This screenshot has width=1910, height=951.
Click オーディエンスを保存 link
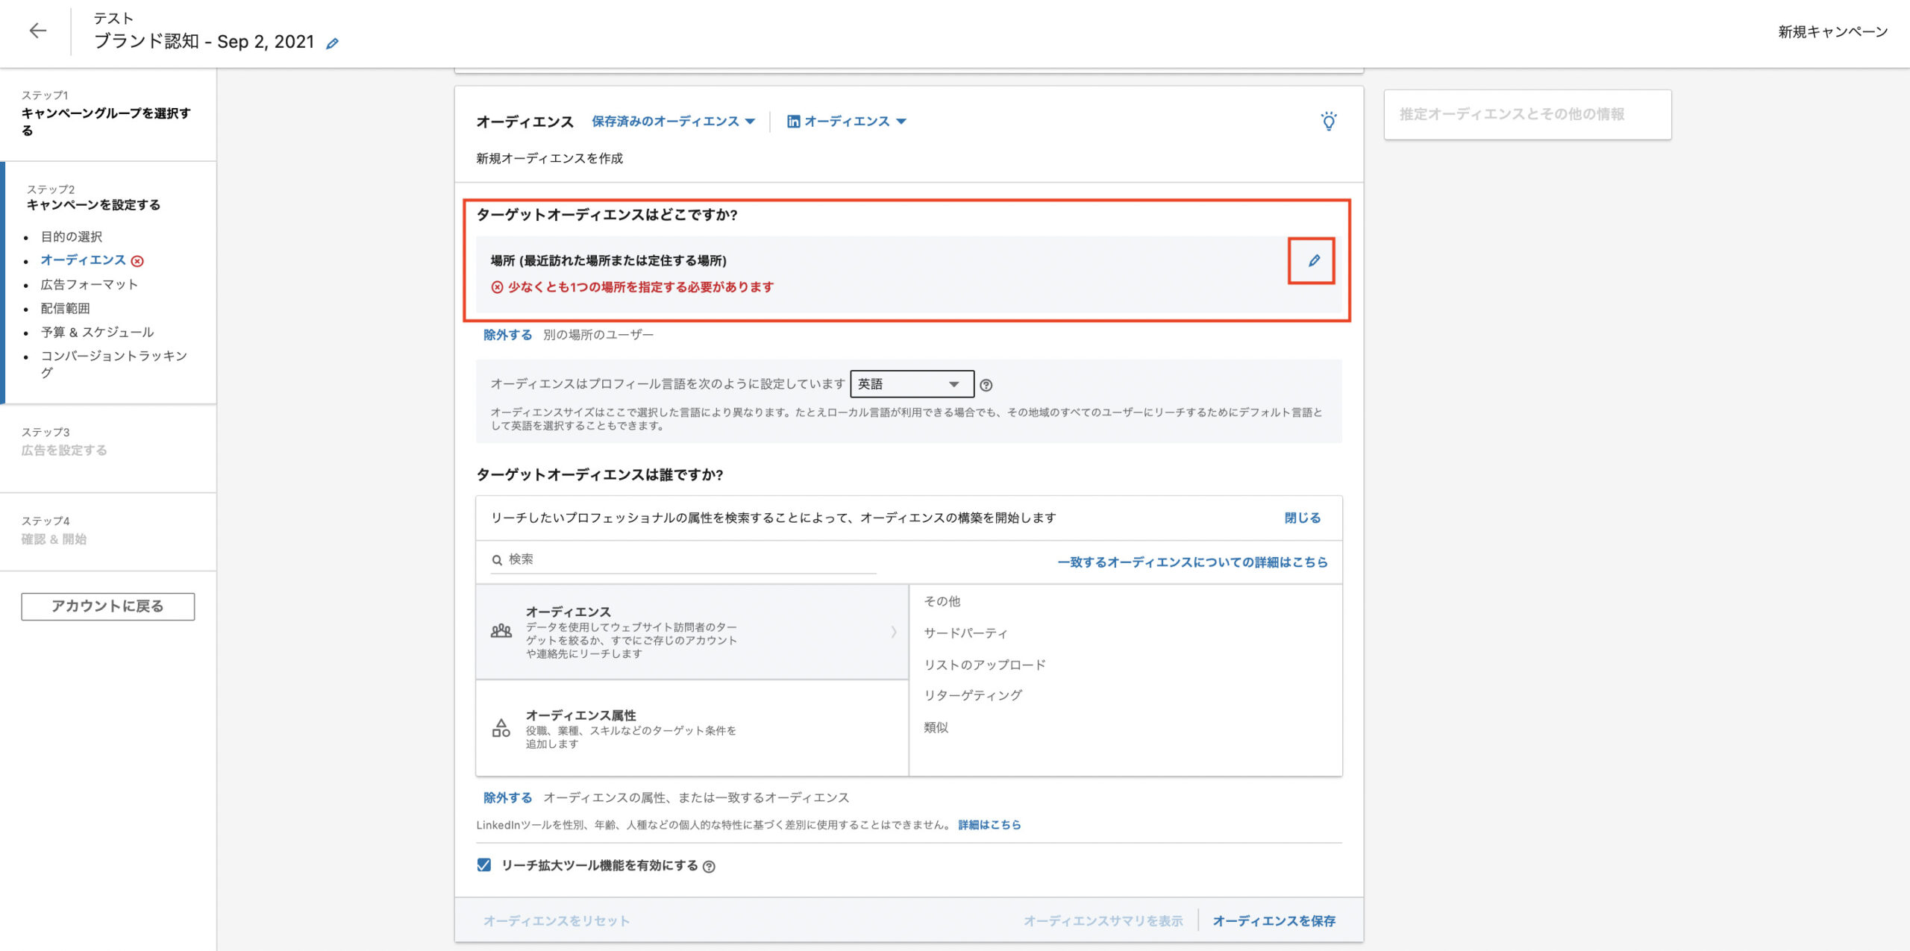[1274, 920]
